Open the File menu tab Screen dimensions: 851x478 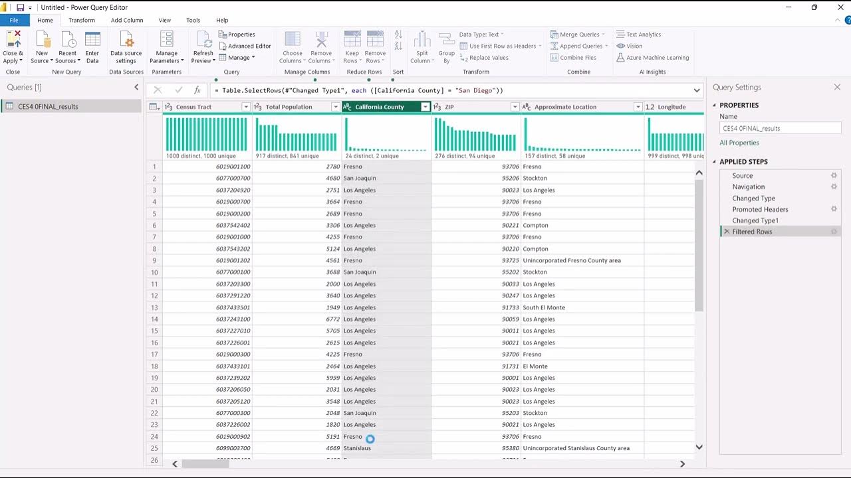(x=14, y=20)
